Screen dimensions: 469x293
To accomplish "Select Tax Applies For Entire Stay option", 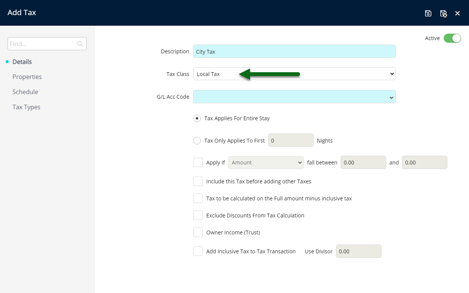I will coord(197,118).
